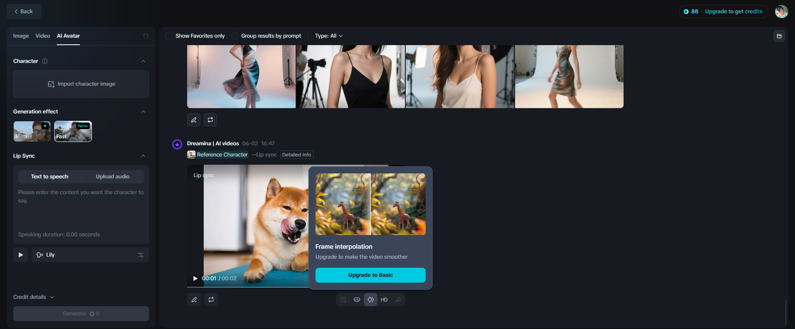
Task: Click the Speaking duration: 0.00 seconds text
Action: 59,235
